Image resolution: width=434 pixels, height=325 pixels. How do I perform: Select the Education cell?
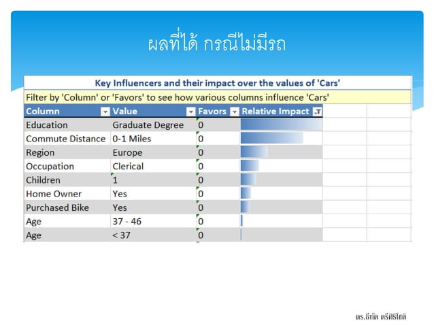click(x=67, y=124)
